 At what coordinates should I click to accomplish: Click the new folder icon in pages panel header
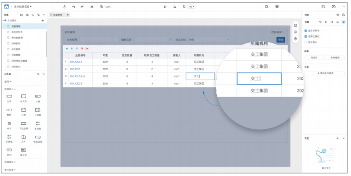pos(22,15)
